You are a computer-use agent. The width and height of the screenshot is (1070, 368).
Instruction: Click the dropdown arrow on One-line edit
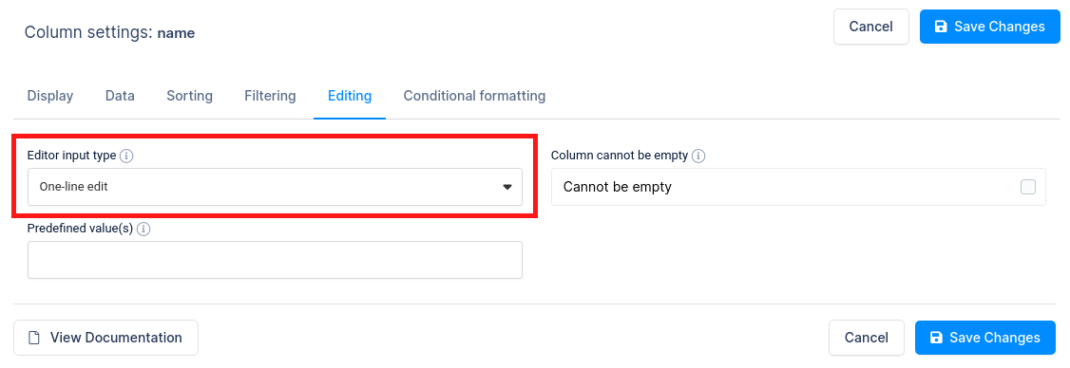507,187
